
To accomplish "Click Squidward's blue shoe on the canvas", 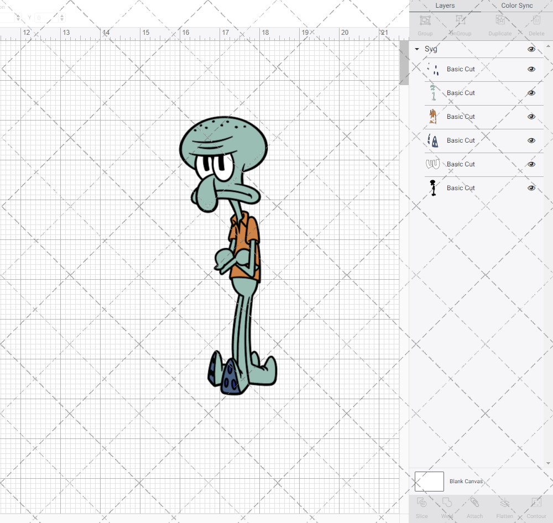I will click(231, 378).
